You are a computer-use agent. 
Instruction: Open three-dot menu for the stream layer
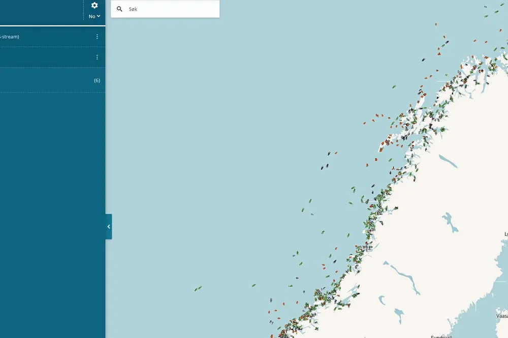97,37
